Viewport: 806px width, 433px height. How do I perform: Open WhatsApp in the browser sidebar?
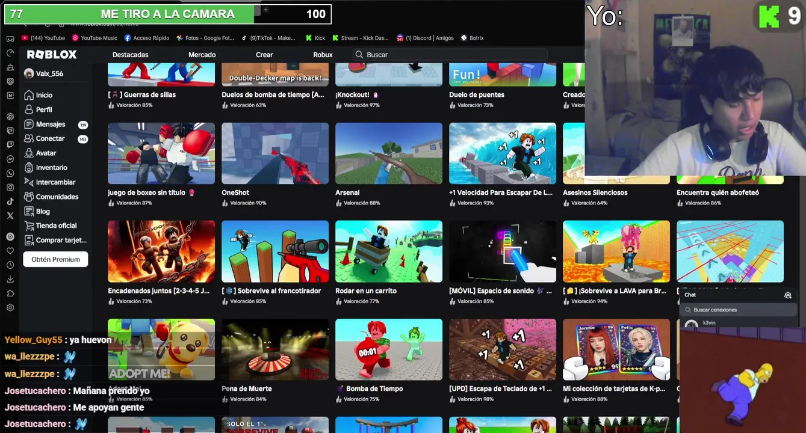[x=10, y=173]
